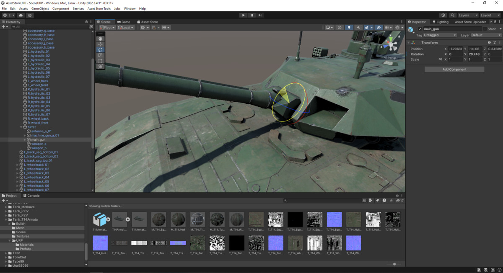
Task: Change Layer using the Default dropdown
Action: click(x=486, y=35)
